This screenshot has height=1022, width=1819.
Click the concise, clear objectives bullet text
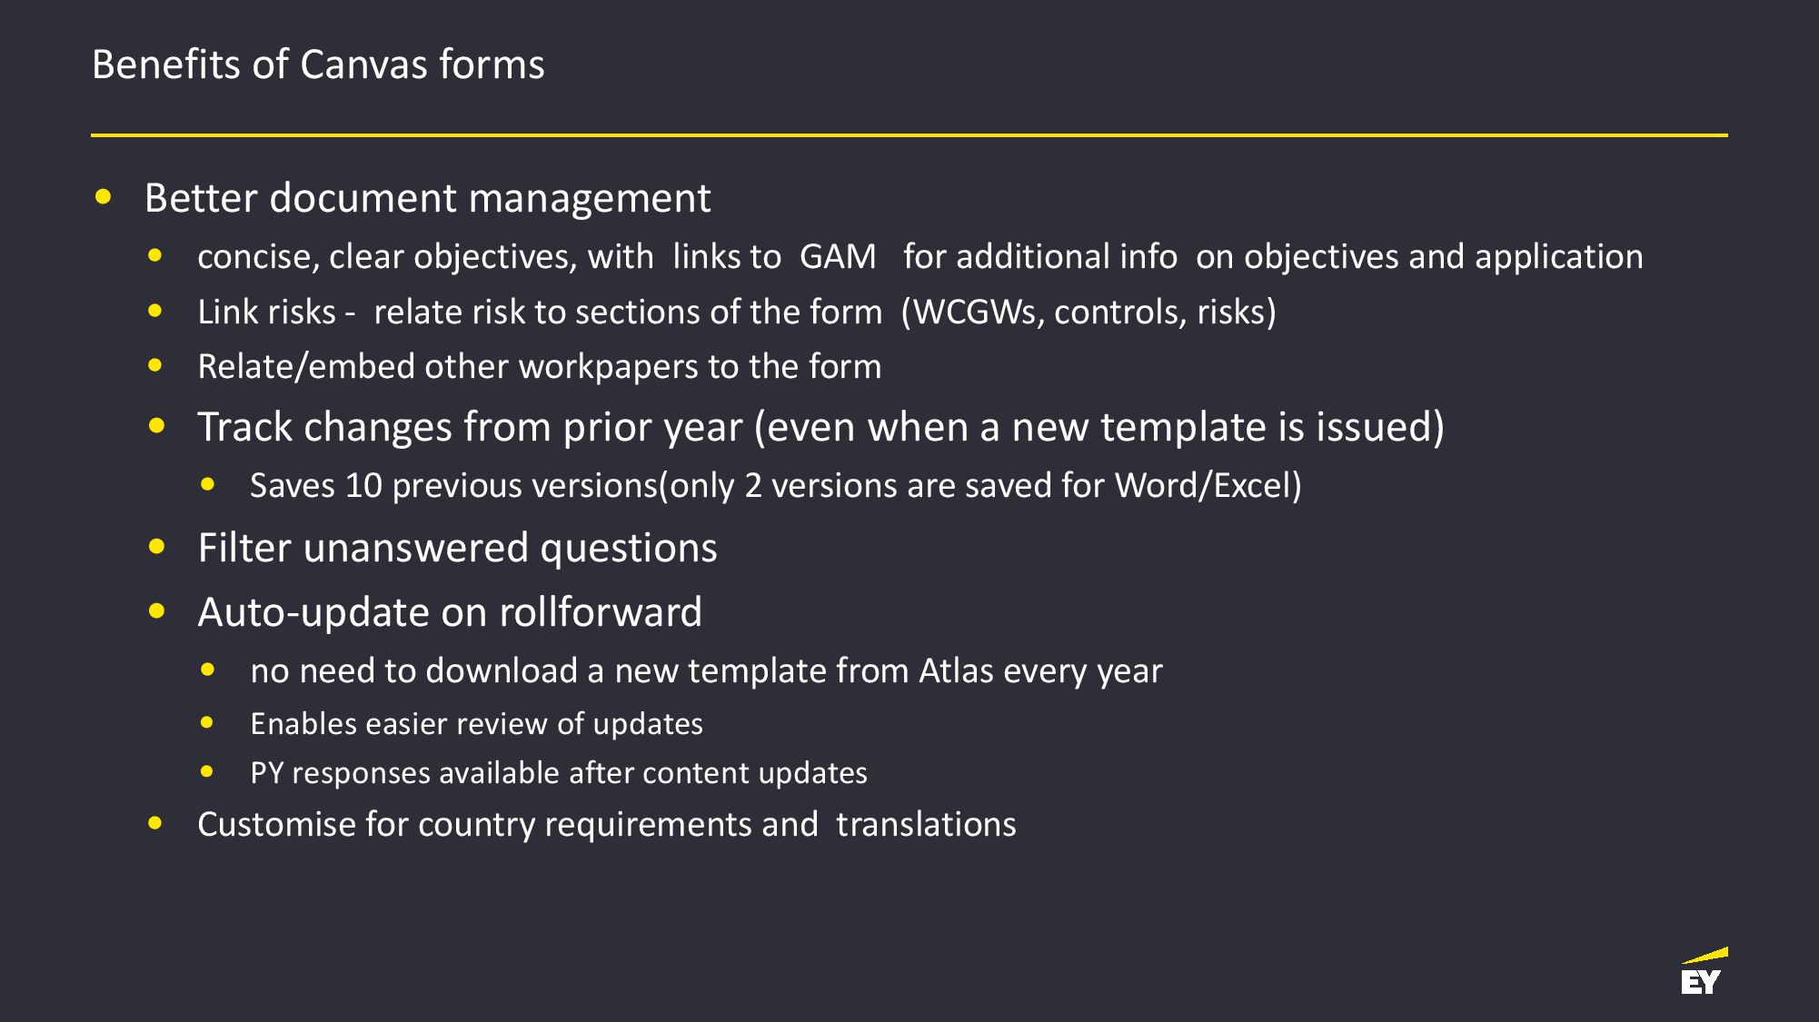tap(919, 257)
